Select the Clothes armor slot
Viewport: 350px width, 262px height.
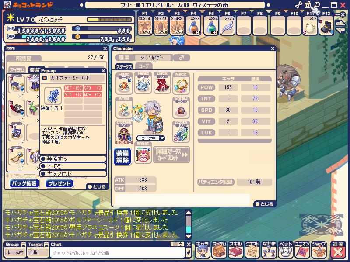coord(124,132)
